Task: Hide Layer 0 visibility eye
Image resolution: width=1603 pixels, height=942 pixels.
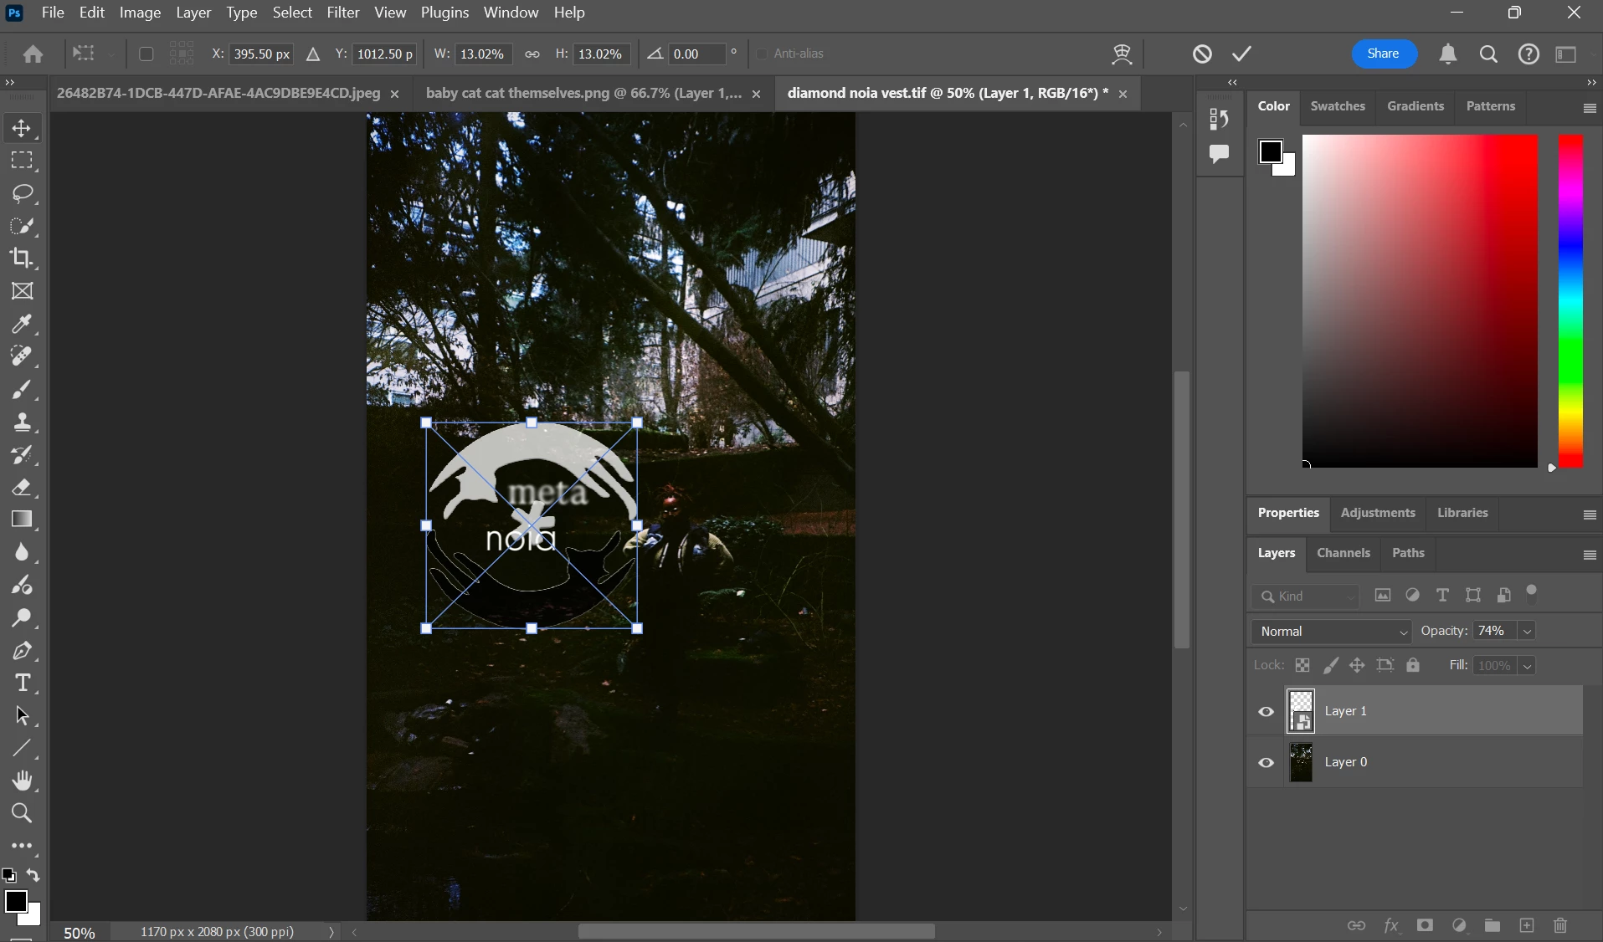Action: 1266,762
